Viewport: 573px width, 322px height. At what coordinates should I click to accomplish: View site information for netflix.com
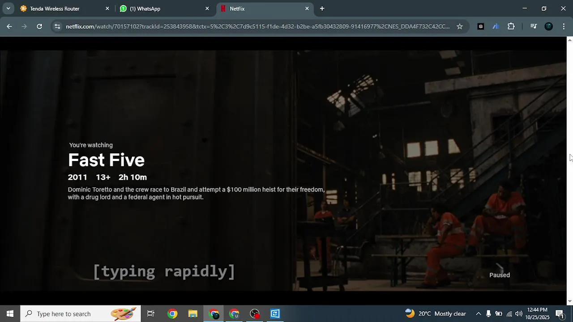coord(57,26)
